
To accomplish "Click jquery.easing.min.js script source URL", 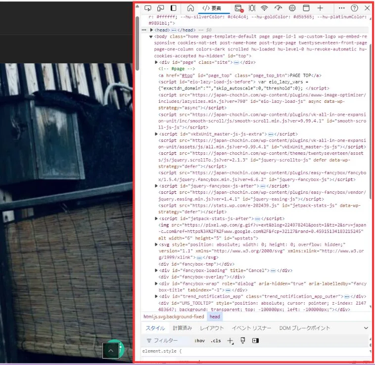I will 262,196.
